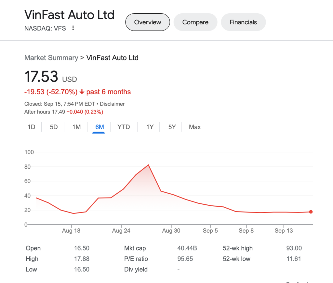The height and width of the screenshot is (283, 333).
Task: Click the P/E ratio value 95.65
Action: [185, 259]
